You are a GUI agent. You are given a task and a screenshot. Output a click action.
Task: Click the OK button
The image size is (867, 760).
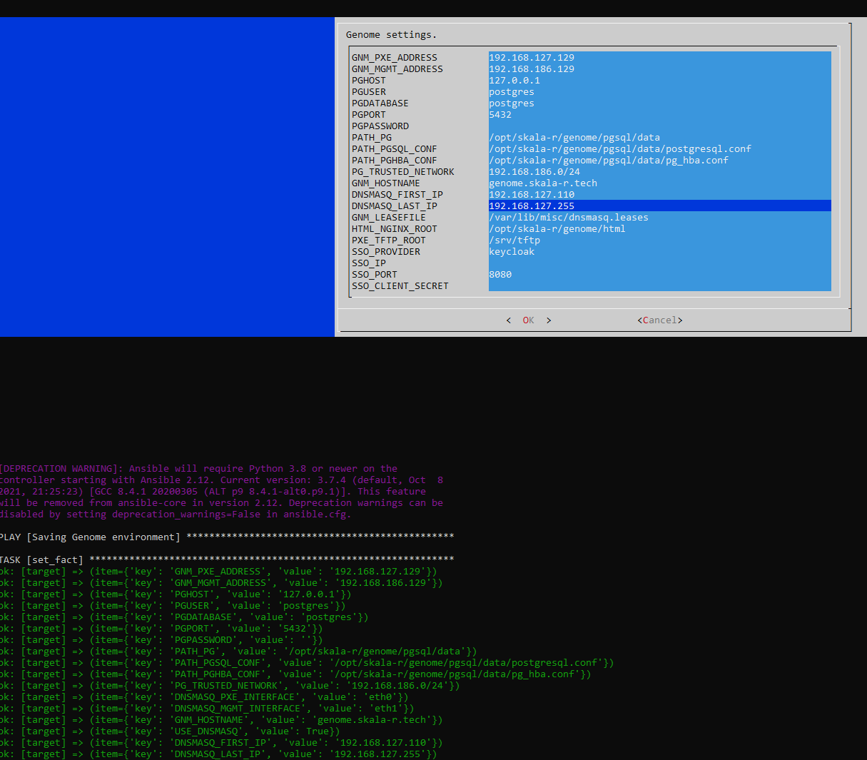528,320
